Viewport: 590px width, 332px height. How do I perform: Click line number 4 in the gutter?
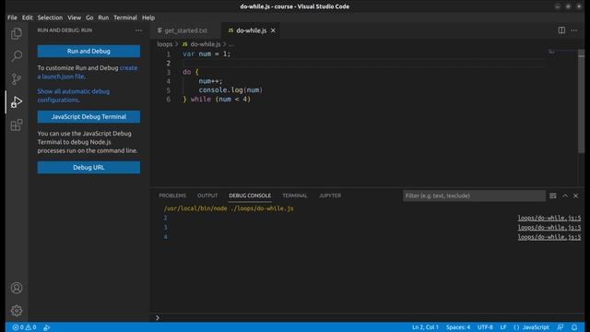pyautogui.click(x=168, y=81)
